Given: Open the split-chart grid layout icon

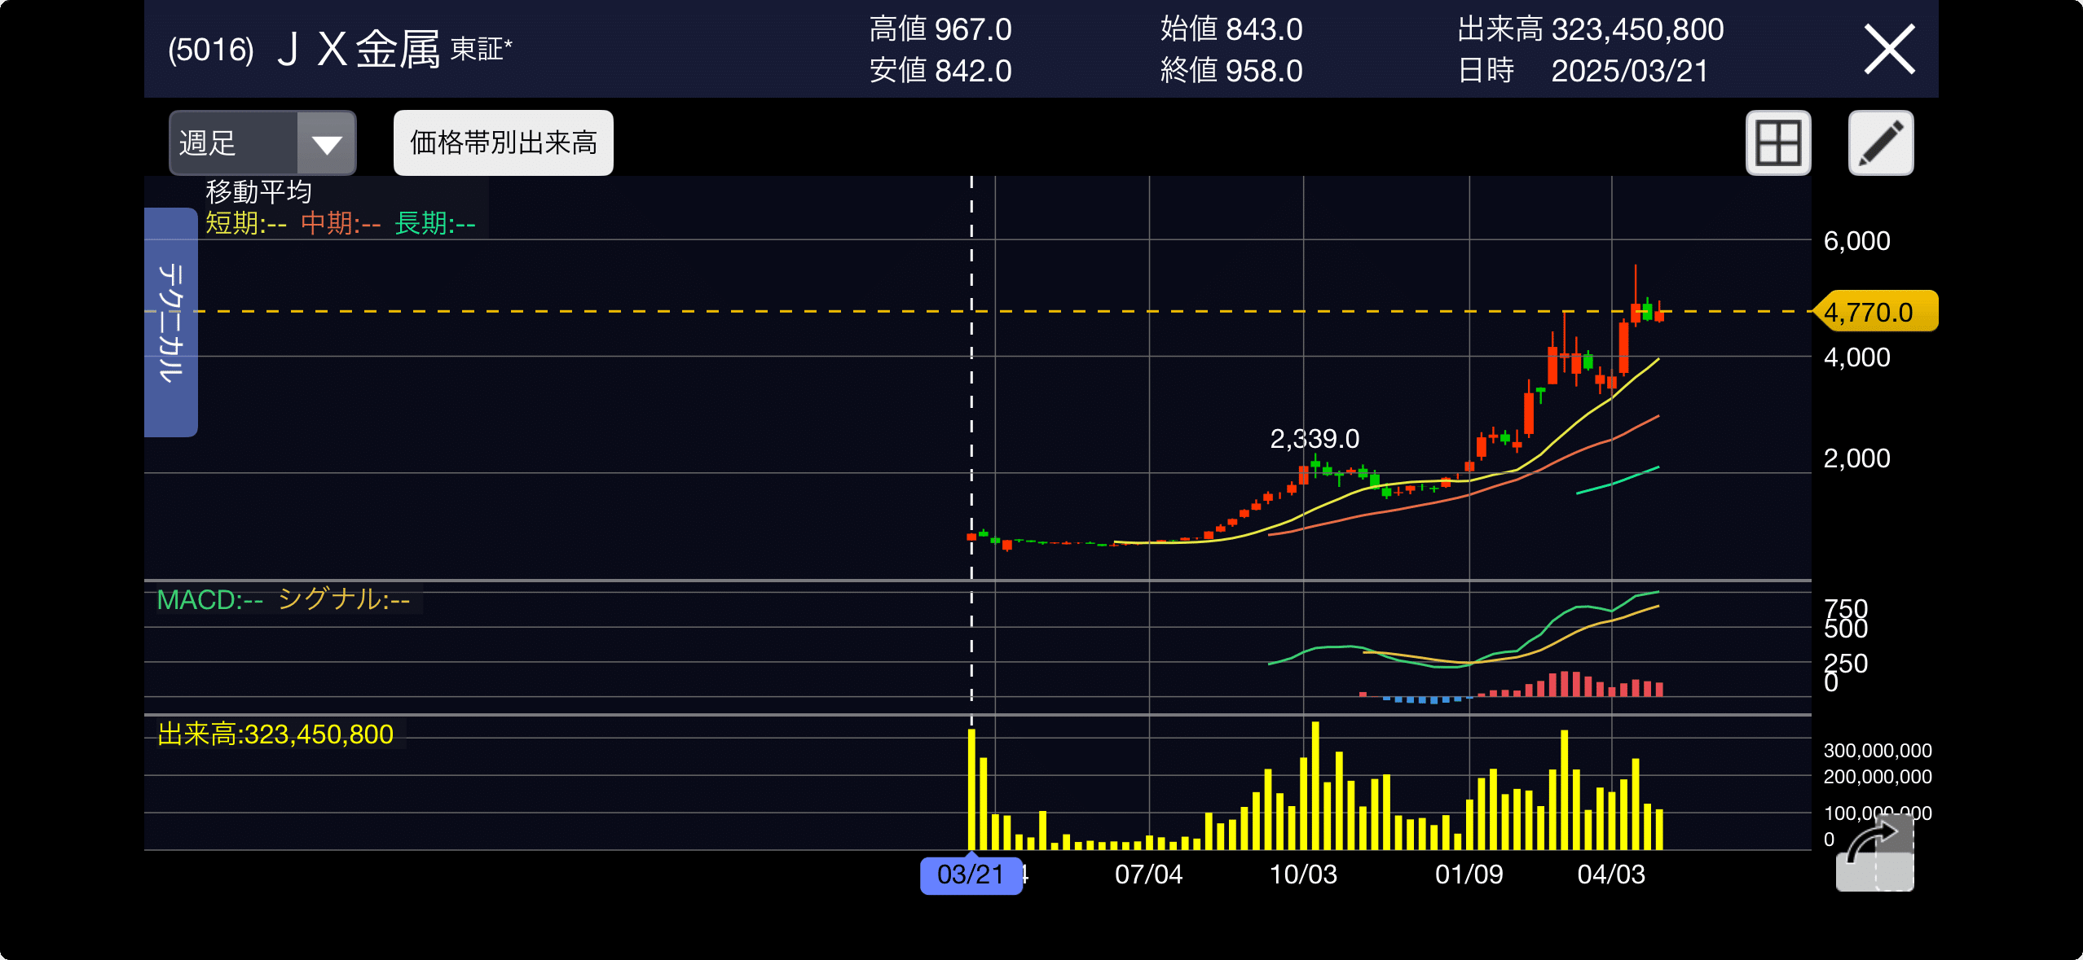Looking at the screenshot, I should click(1778, 142).
